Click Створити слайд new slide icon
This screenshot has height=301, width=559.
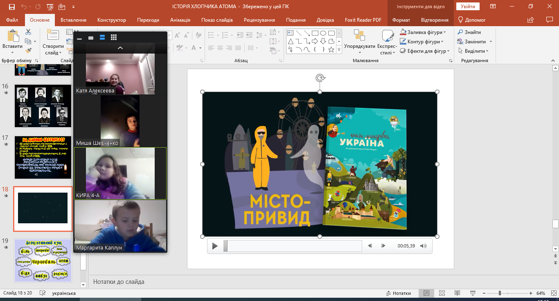coord(53,35)
